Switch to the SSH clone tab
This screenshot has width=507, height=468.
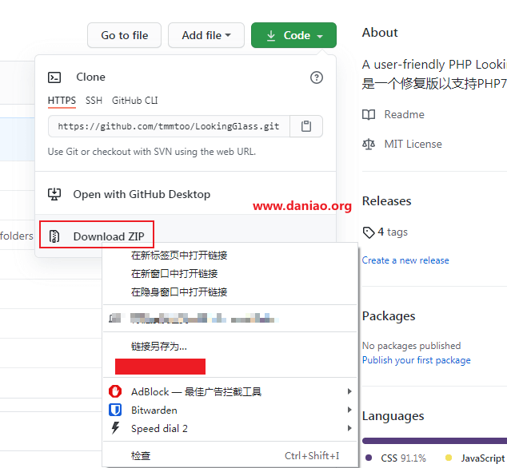[x=94, y=101]
